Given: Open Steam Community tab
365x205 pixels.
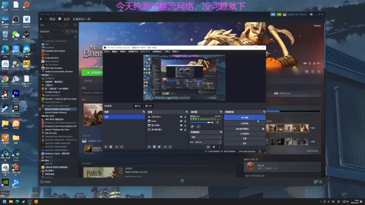Looking at the screenshot, I should click(67, 19).
